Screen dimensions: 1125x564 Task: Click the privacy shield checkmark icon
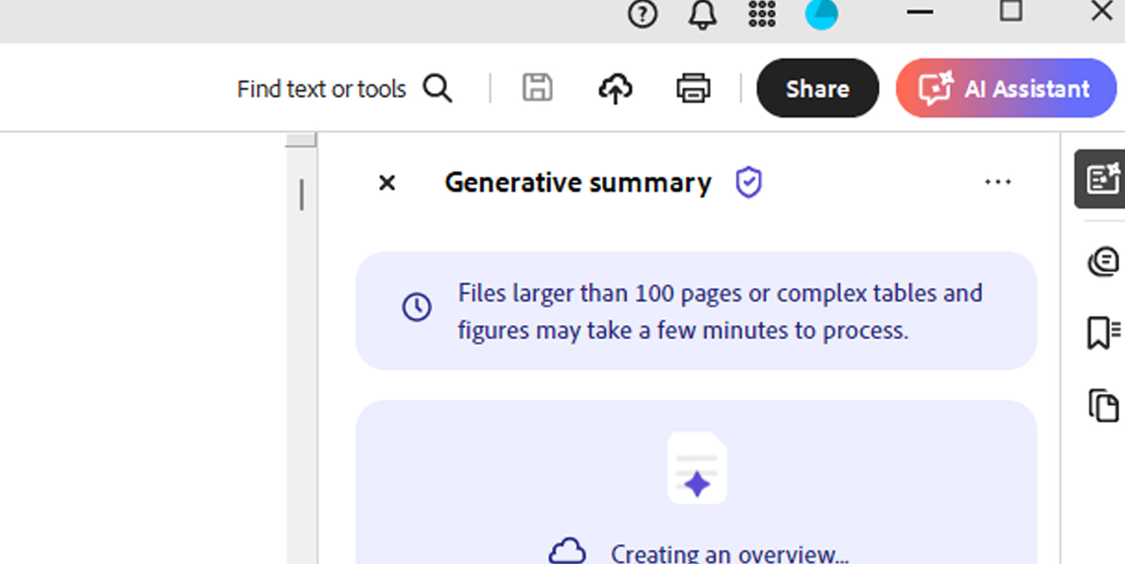(749, 182)
